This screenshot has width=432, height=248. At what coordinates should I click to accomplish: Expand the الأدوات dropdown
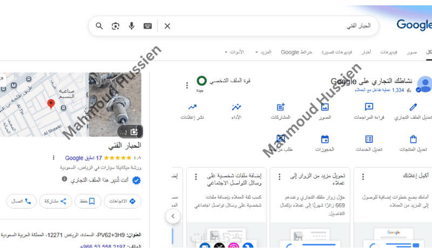[234, 52]
